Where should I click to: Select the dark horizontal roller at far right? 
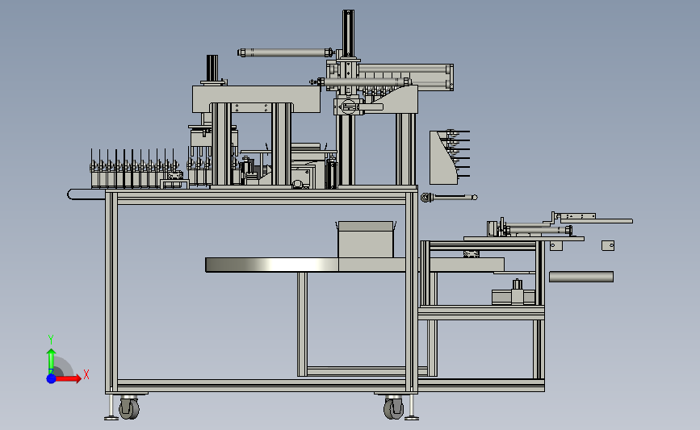pyautogui.click(x=581, y=277)
